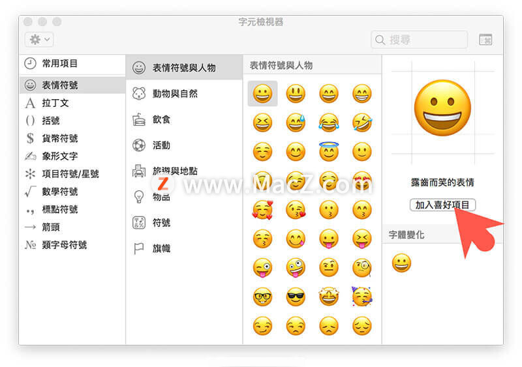Select the face with three hearts emoji
The image size is (522, 367).
coord(263,210)
